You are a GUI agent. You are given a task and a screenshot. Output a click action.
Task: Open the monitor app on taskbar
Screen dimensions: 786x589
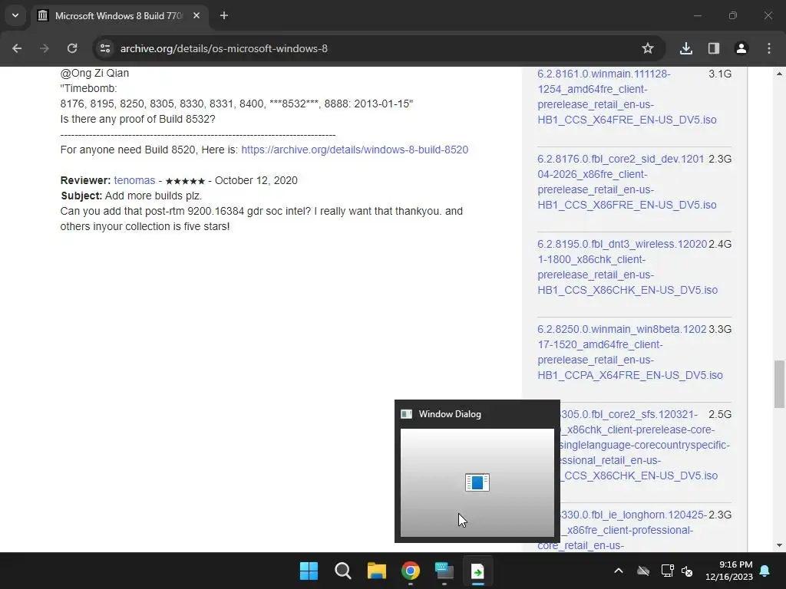444,571
